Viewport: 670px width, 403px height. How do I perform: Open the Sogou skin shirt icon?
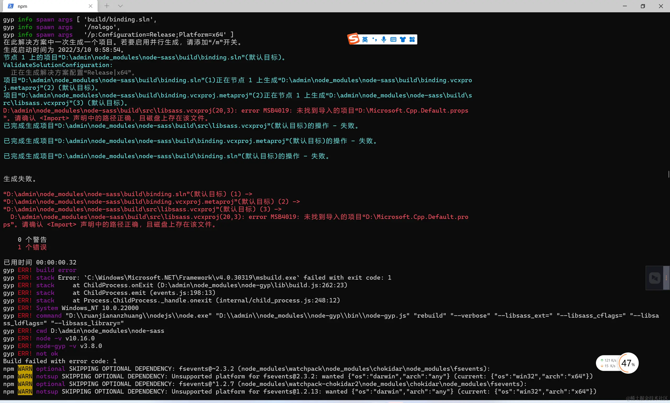point(403,40)
